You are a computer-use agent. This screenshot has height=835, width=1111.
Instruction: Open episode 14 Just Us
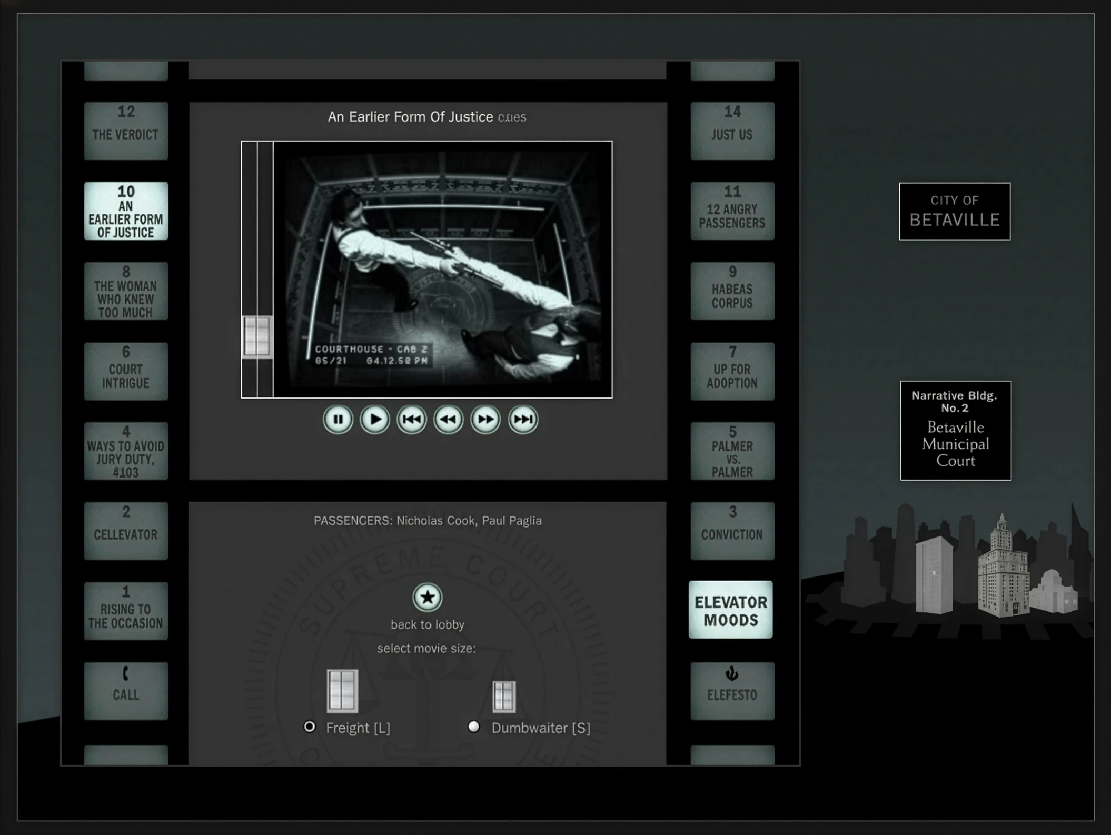pos(732,131)
